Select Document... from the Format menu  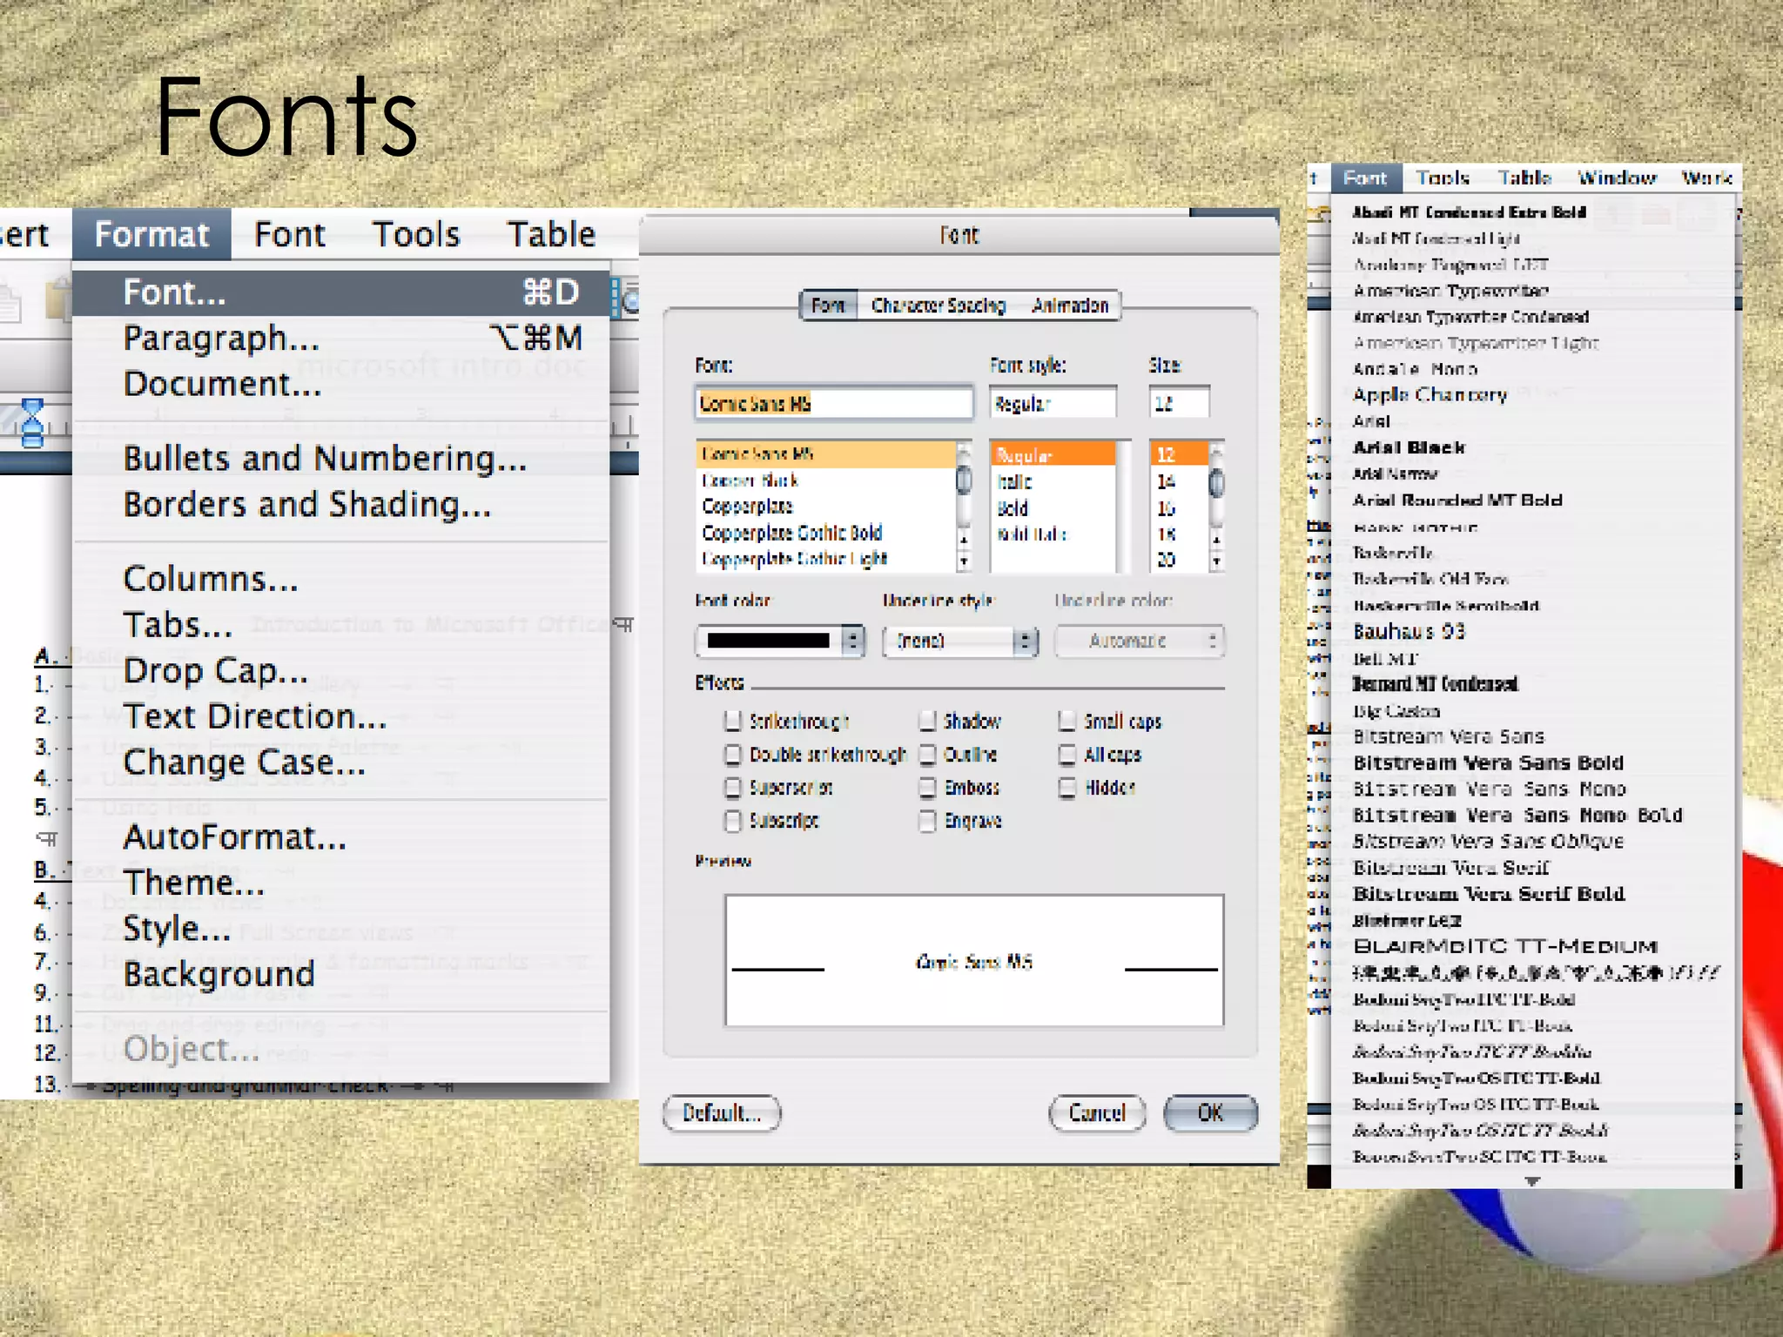(x=341, y=384)
